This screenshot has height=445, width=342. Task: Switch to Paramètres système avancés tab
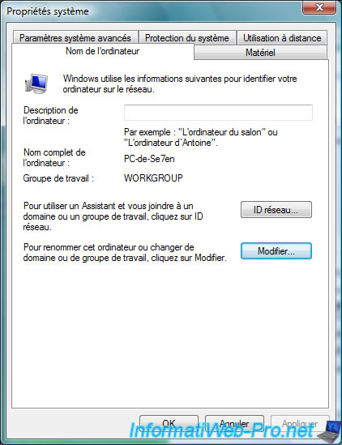tap(75, 38)
